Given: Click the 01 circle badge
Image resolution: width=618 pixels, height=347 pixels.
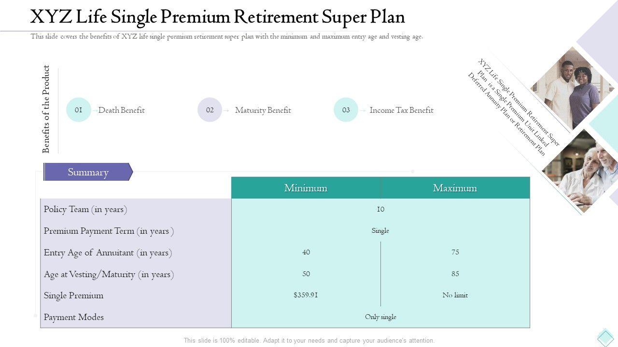Looking at the screenshot, I should click(x=78, y=110).
